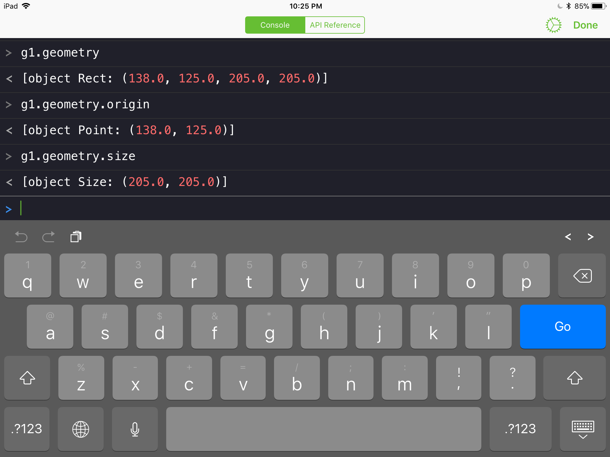Tap the paste clipboard icon

[x=76, y=237]
